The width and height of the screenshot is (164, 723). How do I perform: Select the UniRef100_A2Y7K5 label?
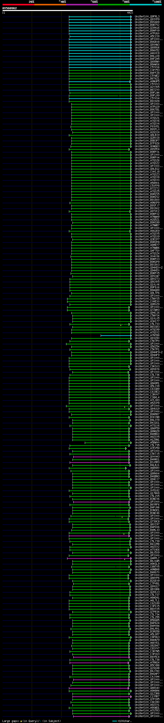coord(147,87)
